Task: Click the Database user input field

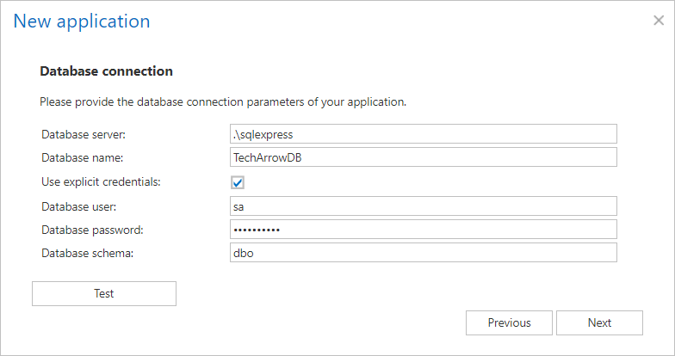Action: coord(423,206)
